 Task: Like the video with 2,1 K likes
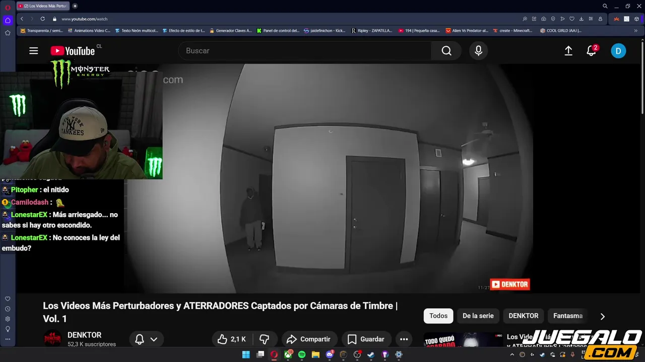click(x=232, y=339)
